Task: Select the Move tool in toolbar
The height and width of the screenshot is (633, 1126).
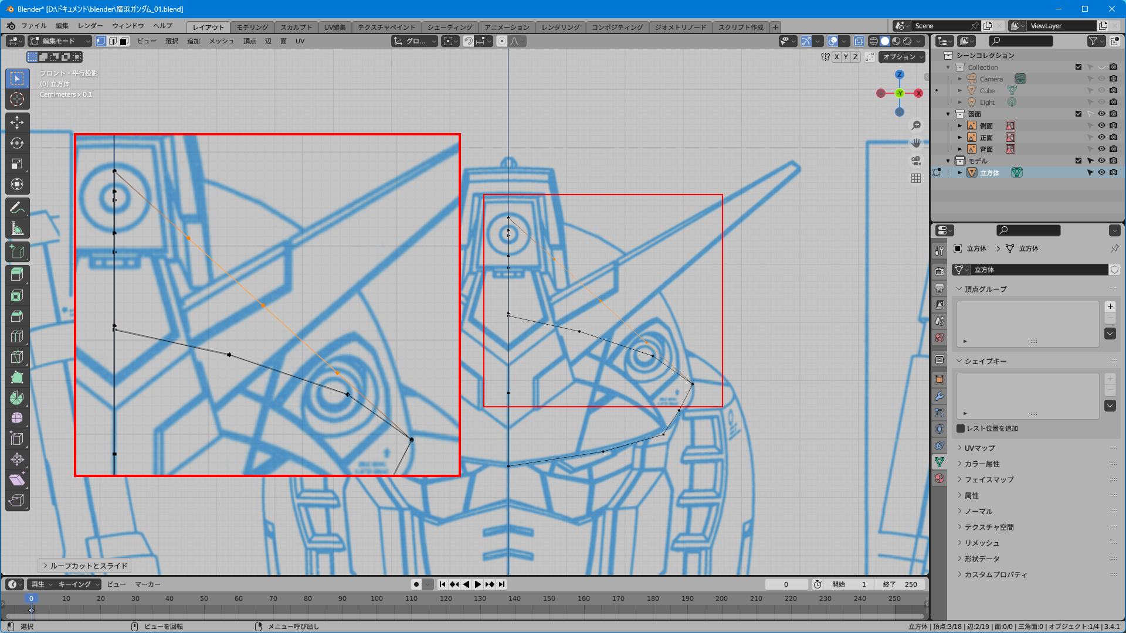Action: click(17, 122)
